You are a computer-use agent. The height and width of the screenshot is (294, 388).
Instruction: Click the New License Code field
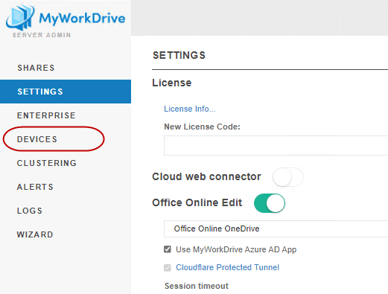(276, 145)
